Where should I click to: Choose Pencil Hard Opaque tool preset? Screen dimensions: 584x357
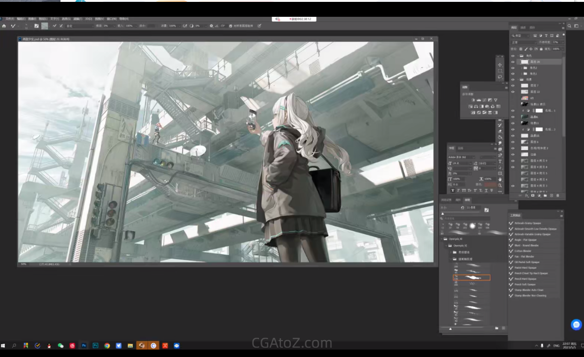pyautogui.click(x=525, y=279)
